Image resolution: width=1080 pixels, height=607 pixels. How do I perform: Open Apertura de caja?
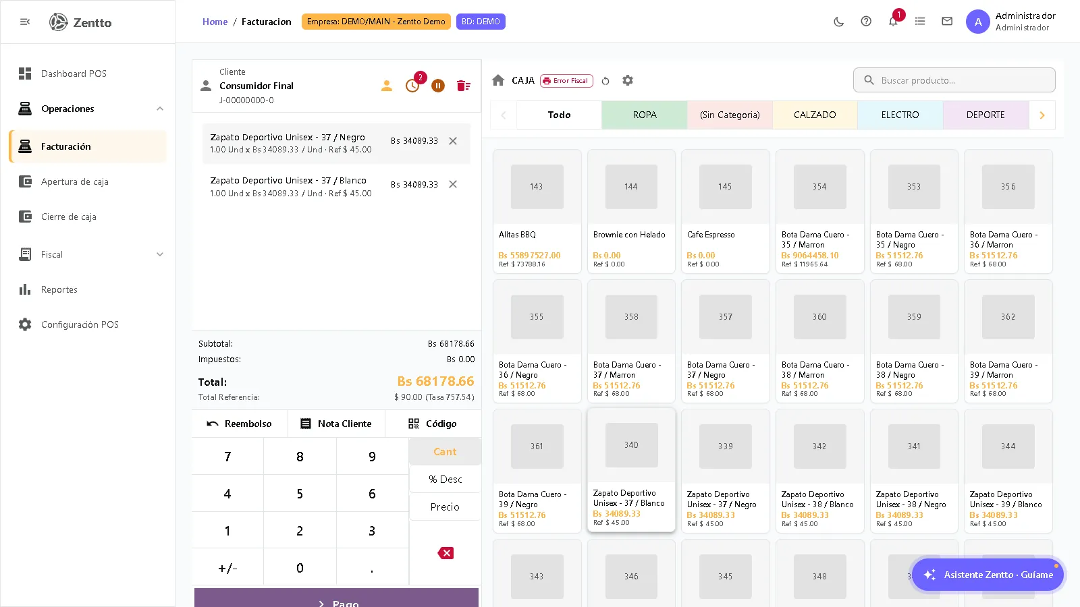[88, 181]
